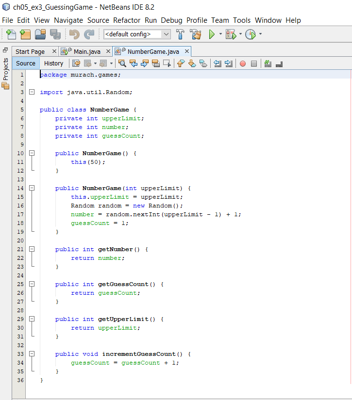Viewport: 352px width, 400px height.
Task: Open the Projects side panel
Action: click(5, 69)
